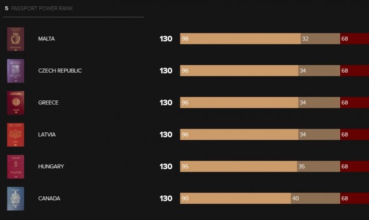Select the Greece passport cover icon
This screenshot has width=369, height=220.
coord(16,103)
